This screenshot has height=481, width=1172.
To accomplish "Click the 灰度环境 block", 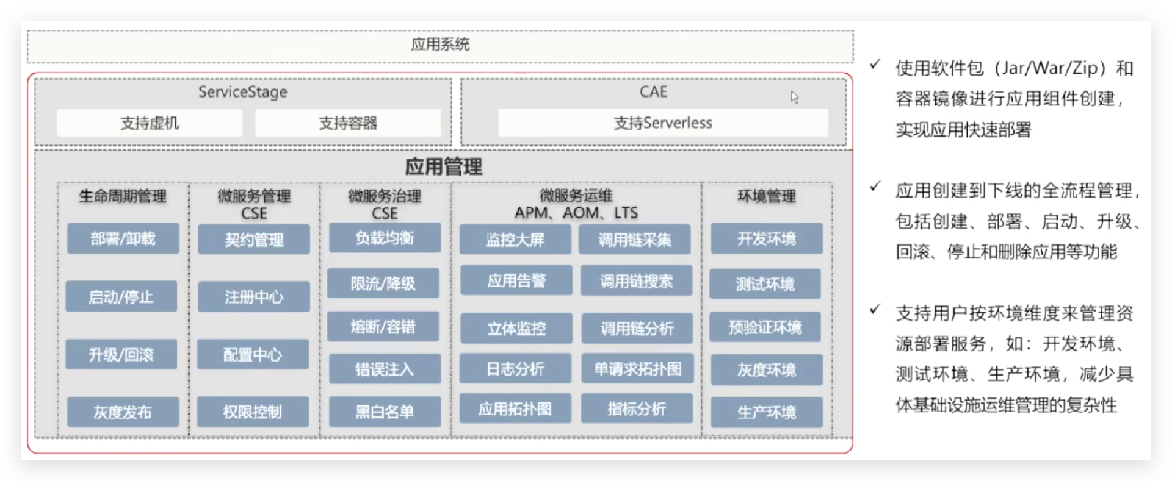I will coord(767,369).
